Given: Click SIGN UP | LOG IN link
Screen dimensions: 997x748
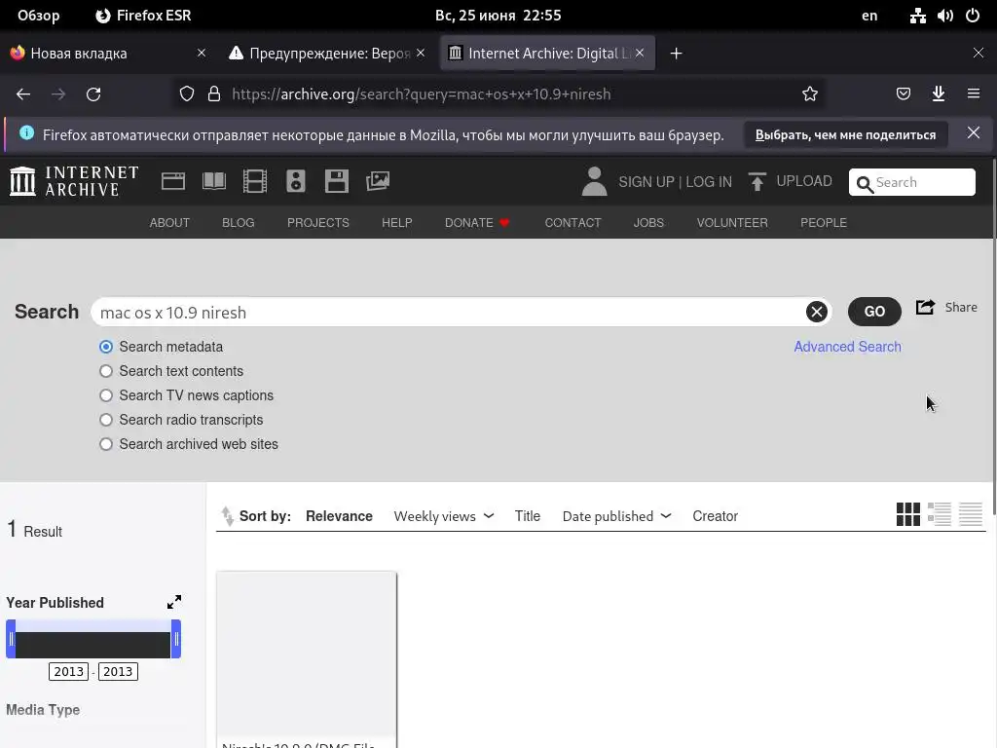Looking at the screenshot, I should [676, 182].
